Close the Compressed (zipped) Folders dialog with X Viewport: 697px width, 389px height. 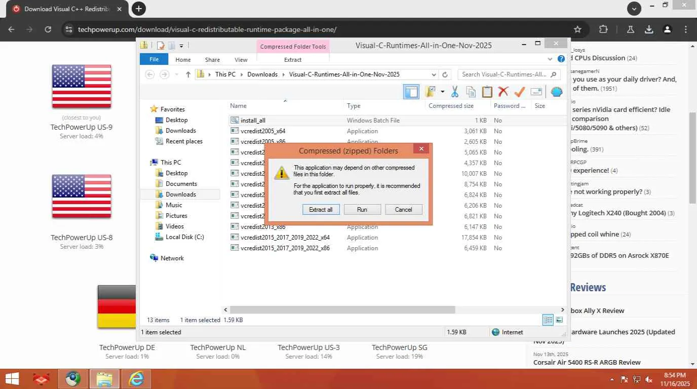(421, 148)
